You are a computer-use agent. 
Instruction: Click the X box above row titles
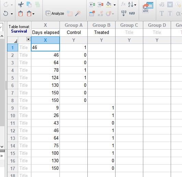pyautogui.click(x=28, y=39)
